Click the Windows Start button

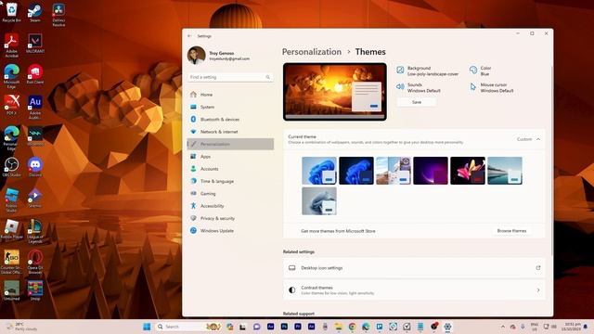(x=147, y=327)
